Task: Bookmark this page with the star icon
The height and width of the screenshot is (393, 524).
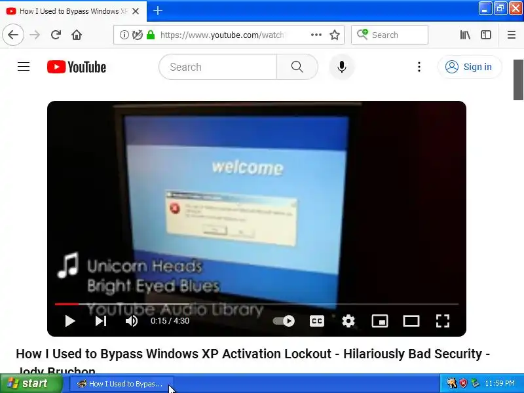Action: coord(335,35)
